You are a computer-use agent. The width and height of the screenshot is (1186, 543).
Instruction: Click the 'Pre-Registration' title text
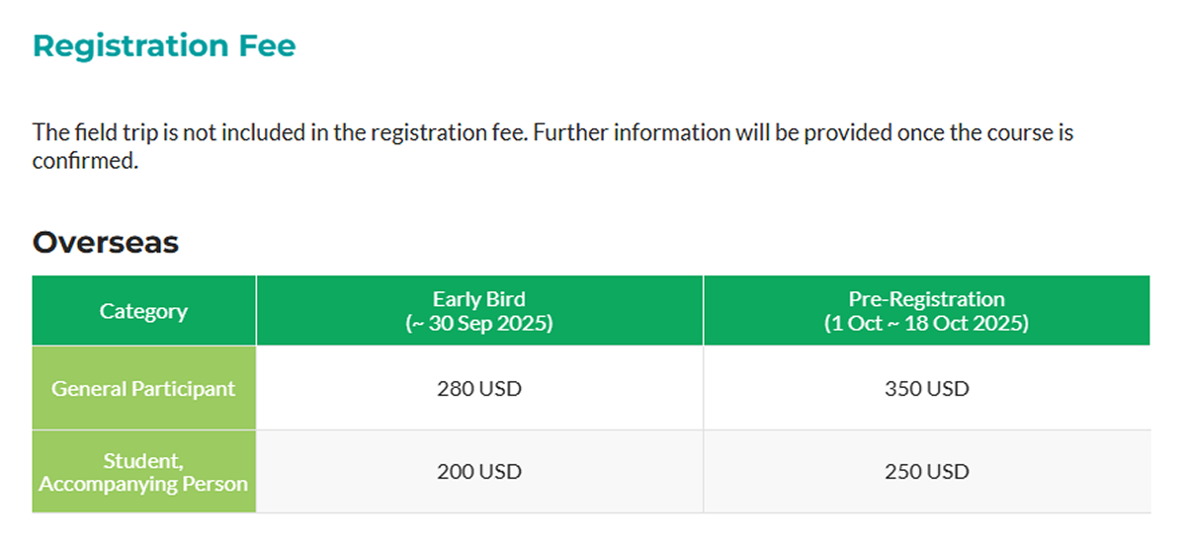coord(927,299)
